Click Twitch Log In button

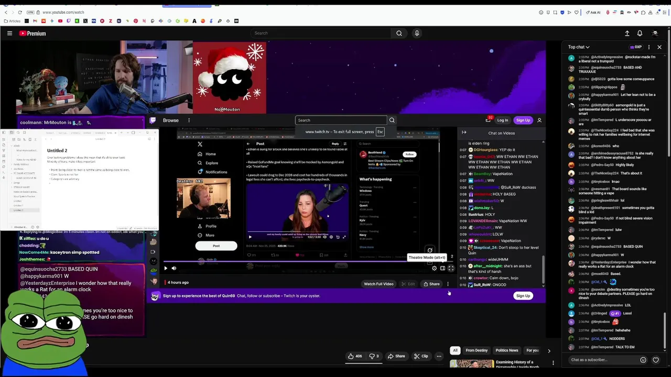(x=502, y=120)
